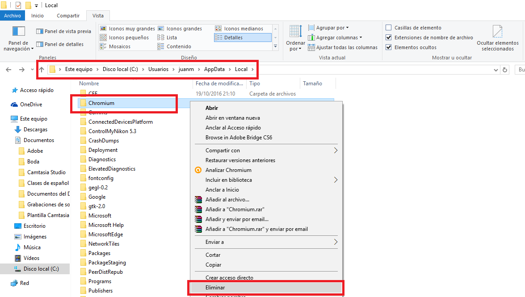Expand the layout gallery more arrow
Viewport: 525px width, 297px height.
(276, 46)
